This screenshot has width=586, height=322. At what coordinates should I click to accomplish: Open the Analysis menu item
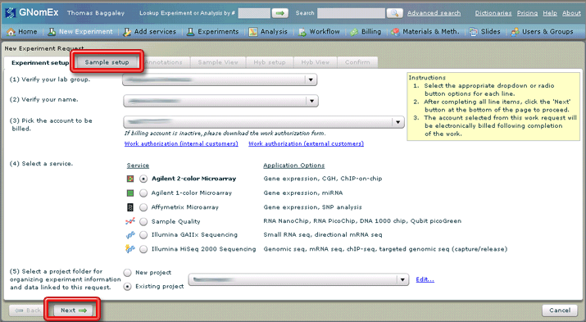coord(268,32)
